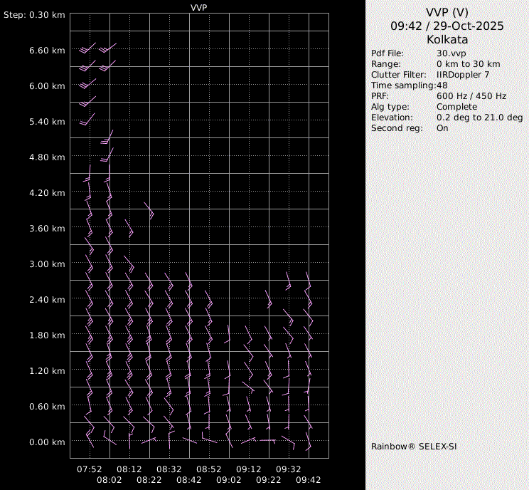
Task: Click the Second reg value On
Action: coord(442,128)
